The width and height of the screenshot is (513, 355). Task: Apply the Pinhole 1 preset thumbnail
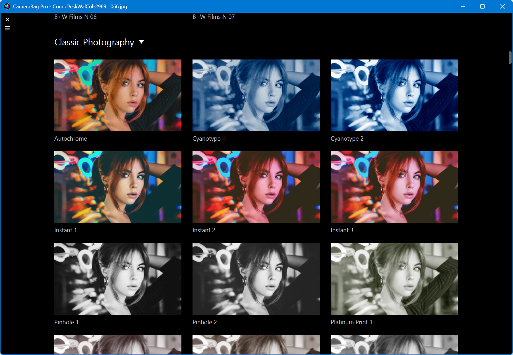(x=118, y=279)
